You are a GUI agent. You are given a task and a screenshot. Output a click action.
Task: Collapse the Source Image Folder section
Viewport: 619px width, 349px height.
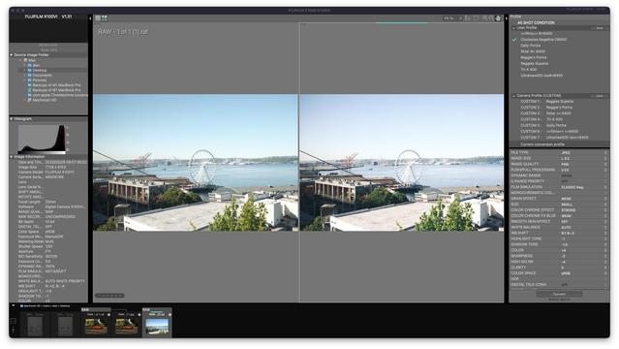(x=12, y=55)
